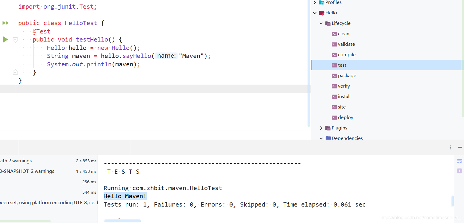Collapse the Dependencies node
Screen dimensions: 464x223
321,138
